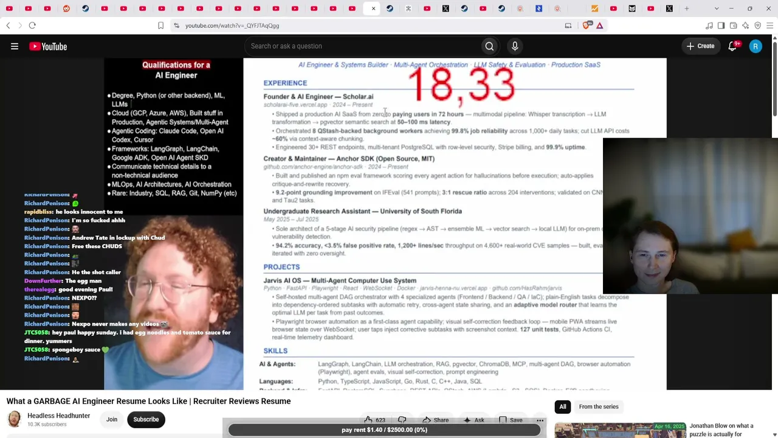Open YouTube notifications bell
This screenshot has height=438, width=778.
pos(733,46)
